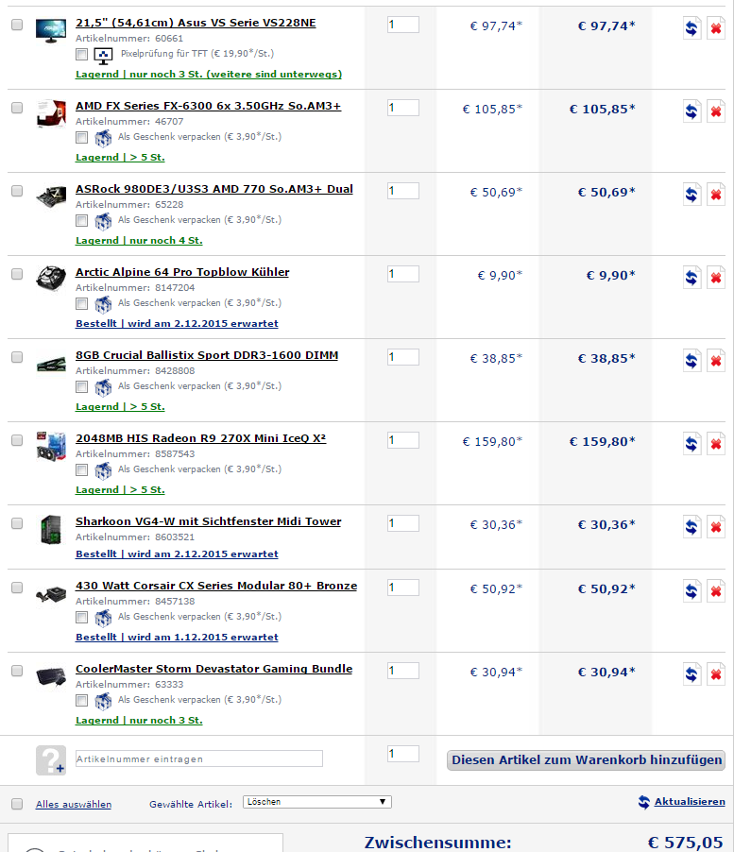
Task: Click quantity field beside Artikelnummer entry
Action: click(x=403, y=754)
